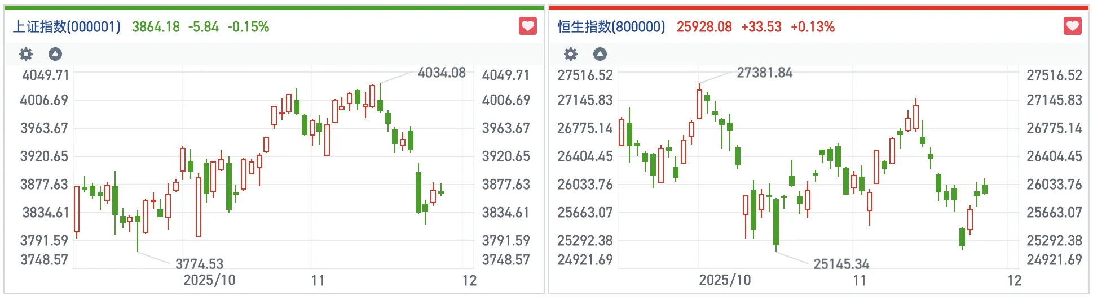The height and width of the screenshot is (297, 1093).
Task: Collapse the 上证指数 chart toolbar arrow
Action: tap(55, 54)
